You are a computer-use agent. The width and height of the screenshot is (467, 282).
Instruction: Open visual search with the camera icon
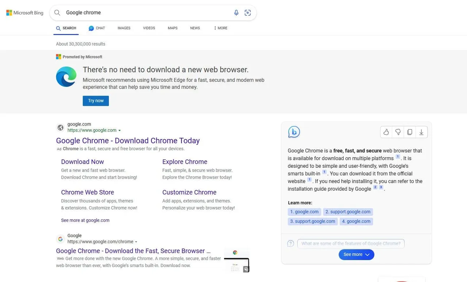[x=248, y=12]
